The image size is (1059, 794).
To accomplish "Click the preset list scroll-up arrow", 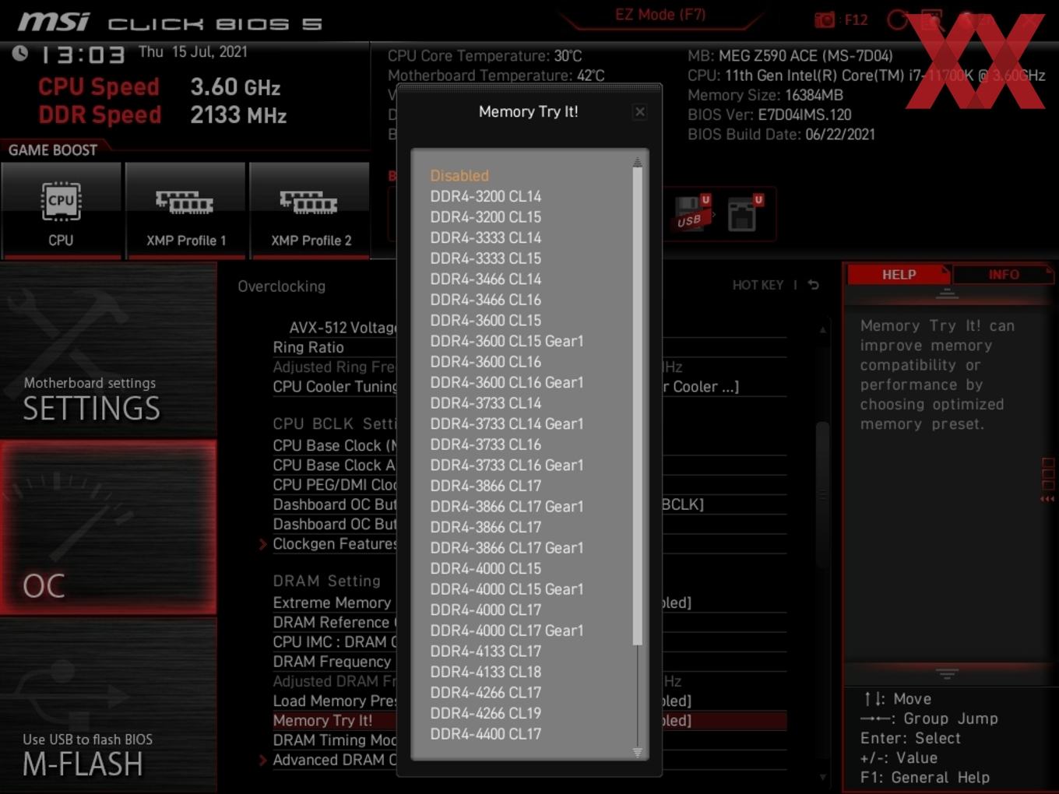I will pyautogui.click(x=637, y=162).
